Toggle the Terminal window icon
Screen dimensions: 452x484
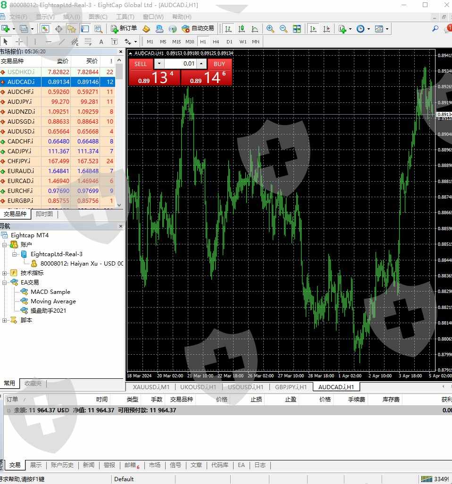[x=85, y=29]
